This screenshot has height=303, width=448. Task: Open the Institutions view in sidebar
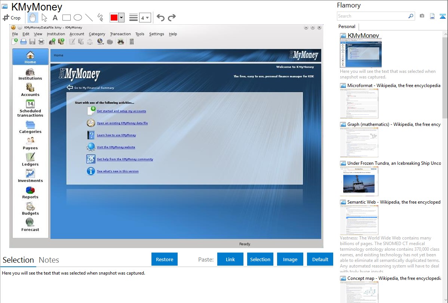(30, 74)
